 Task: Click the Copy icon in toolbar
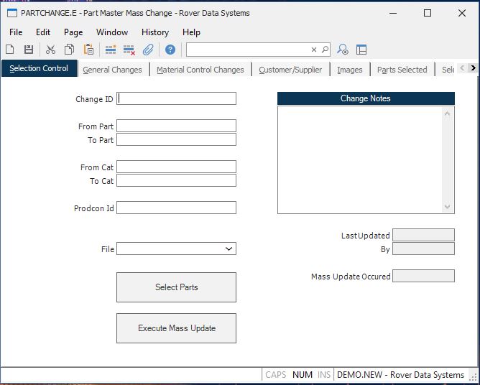click(x=69, y=50)
